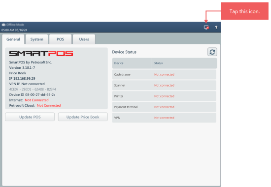Click the Update Price Book button
The height and width of the screenshot is (187, 271).
click(x=83, y=117)
